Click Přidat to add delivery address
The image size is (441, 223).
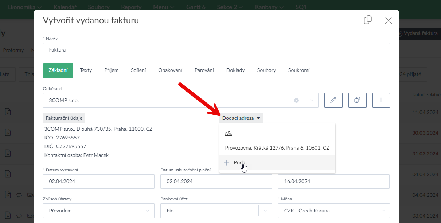(240, 163)
